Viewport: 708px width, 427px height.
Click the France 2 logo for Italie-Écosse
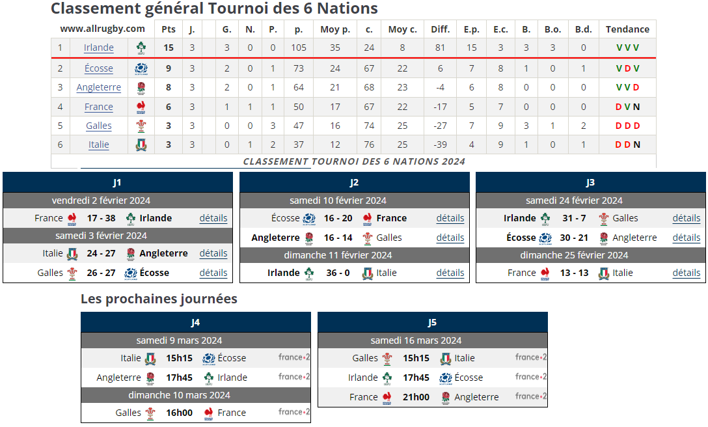(x=294, y=357)
